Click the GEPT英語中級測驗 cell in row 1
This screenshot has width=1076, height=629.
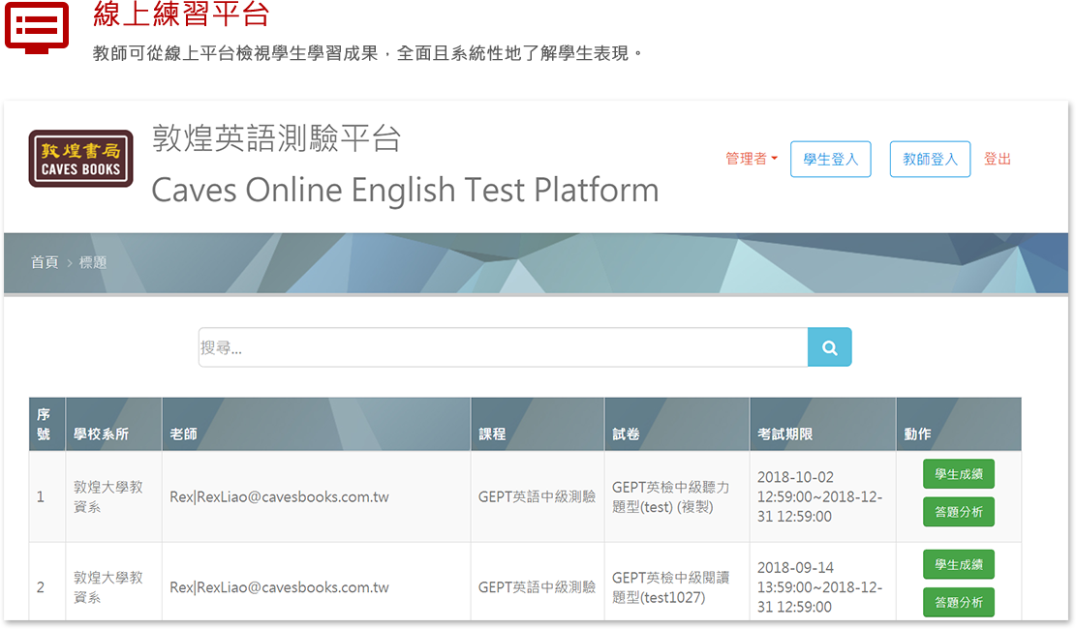pyautogui.click(x=538, y=496)
